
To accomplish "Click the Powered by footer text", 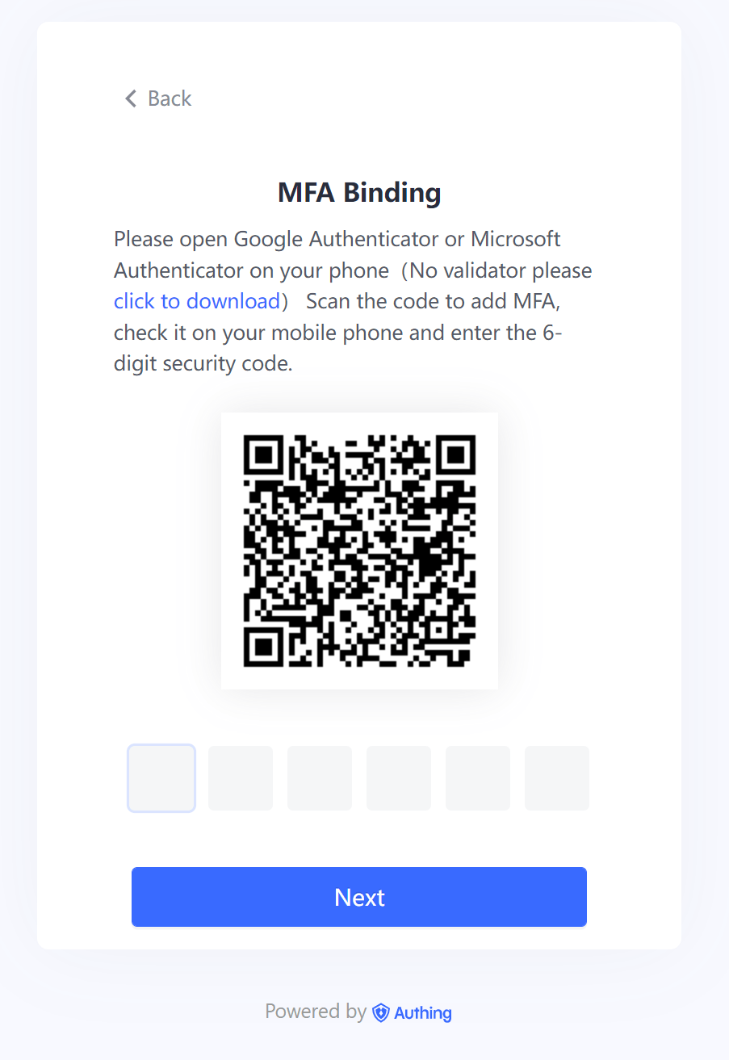I will click(x=316, y=1012).
